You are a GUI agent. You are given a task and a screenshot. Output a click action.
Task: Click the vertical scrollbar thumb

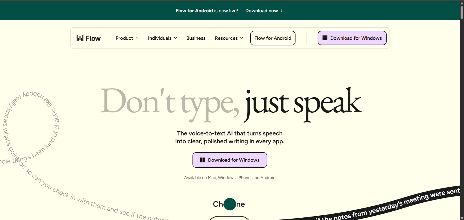pyautogui.click(x=462, y=12)
